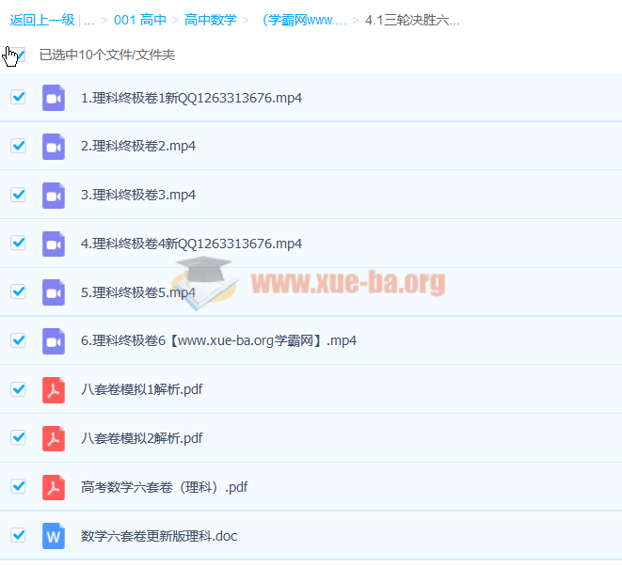Open file 5.理科终极卷5.mp4
Image resolution: width=622 pixels, height=567 pixels.
[x=138, y=292]
